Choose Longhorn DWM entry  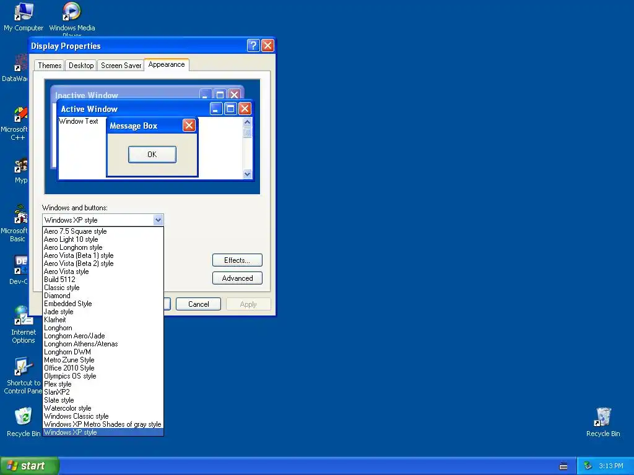point(103,352)
